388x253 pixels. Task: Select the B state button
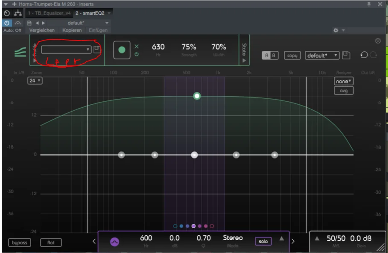(274, 55)
